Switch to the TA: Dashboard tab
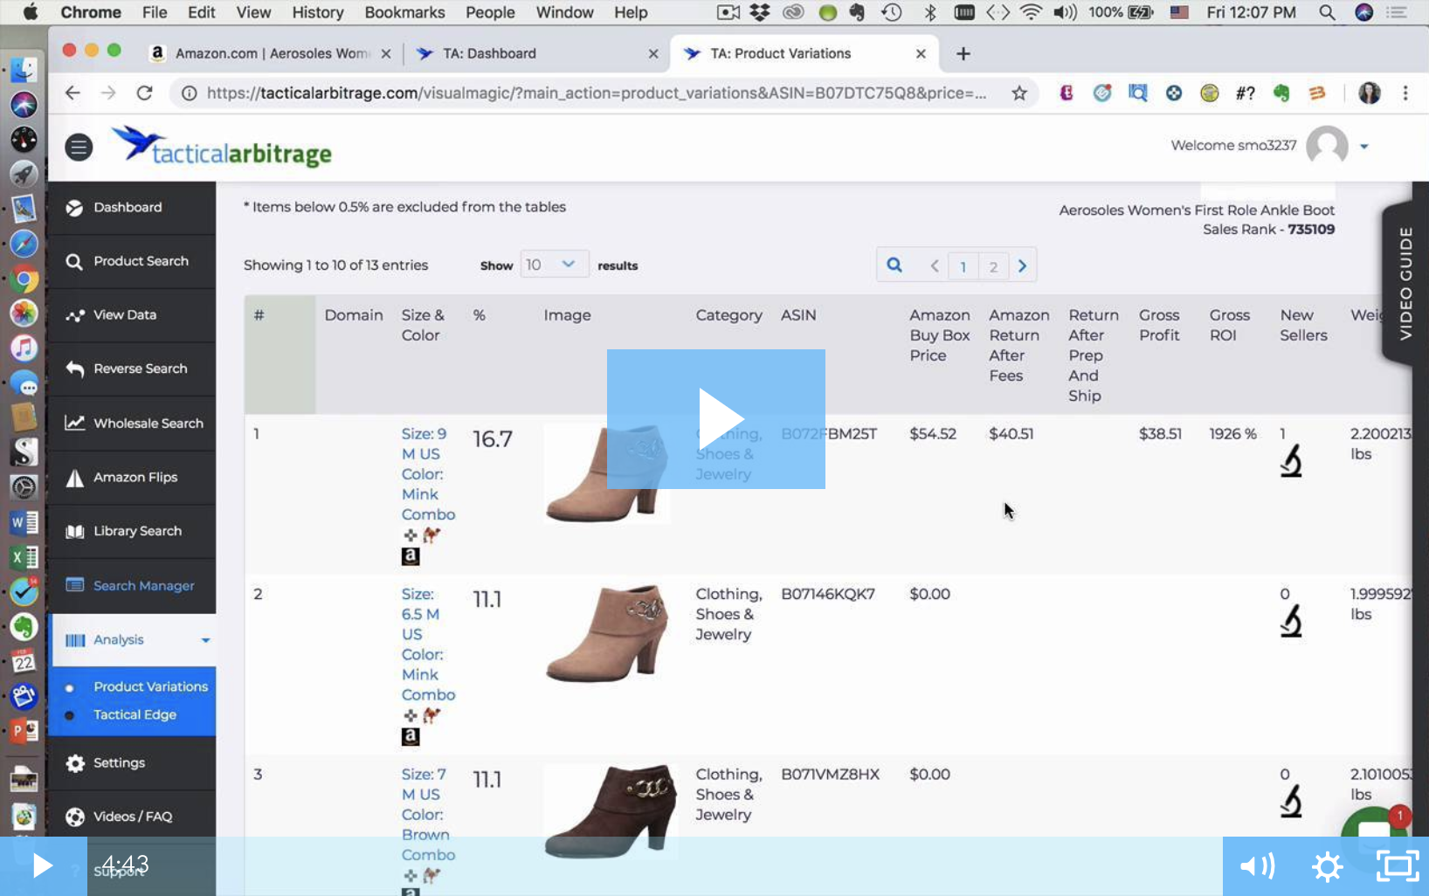1429x896 pixels. [x=536, y=53]
